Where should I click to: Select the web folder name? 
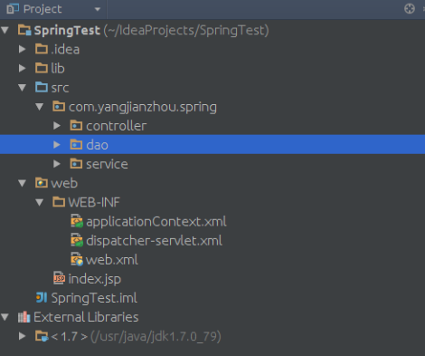pos(64,183)
